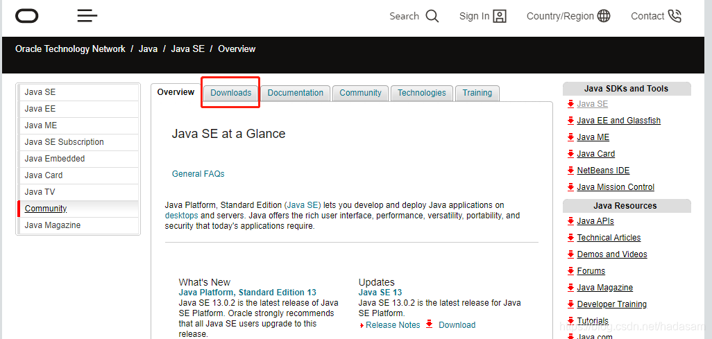Click the Download link under Updates
This screenshot has height=339, width=712.
[457, 325]
